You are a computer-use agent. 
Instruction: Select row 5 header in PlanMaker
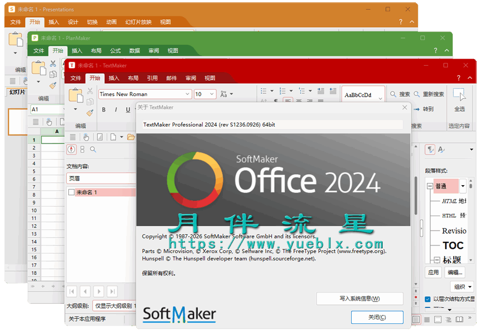coord(34,171)
